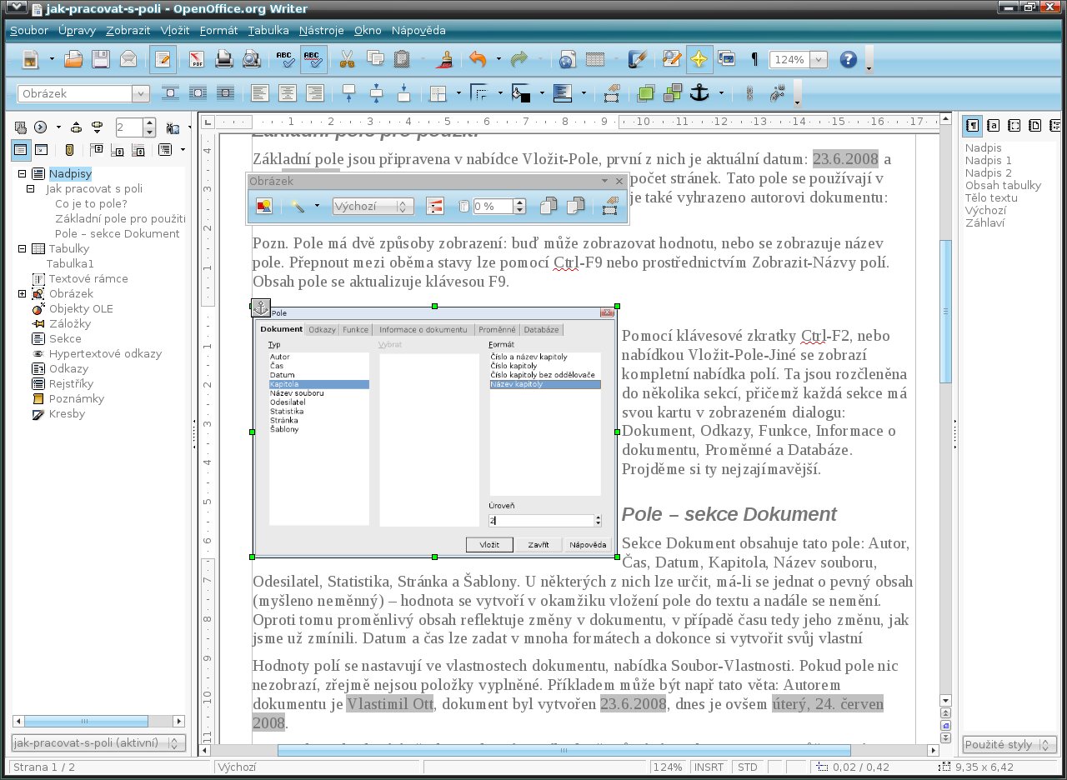Click the transparency 0 % field
The width and height of the screenshot is (1067, 780).
(x=493, y=206)
